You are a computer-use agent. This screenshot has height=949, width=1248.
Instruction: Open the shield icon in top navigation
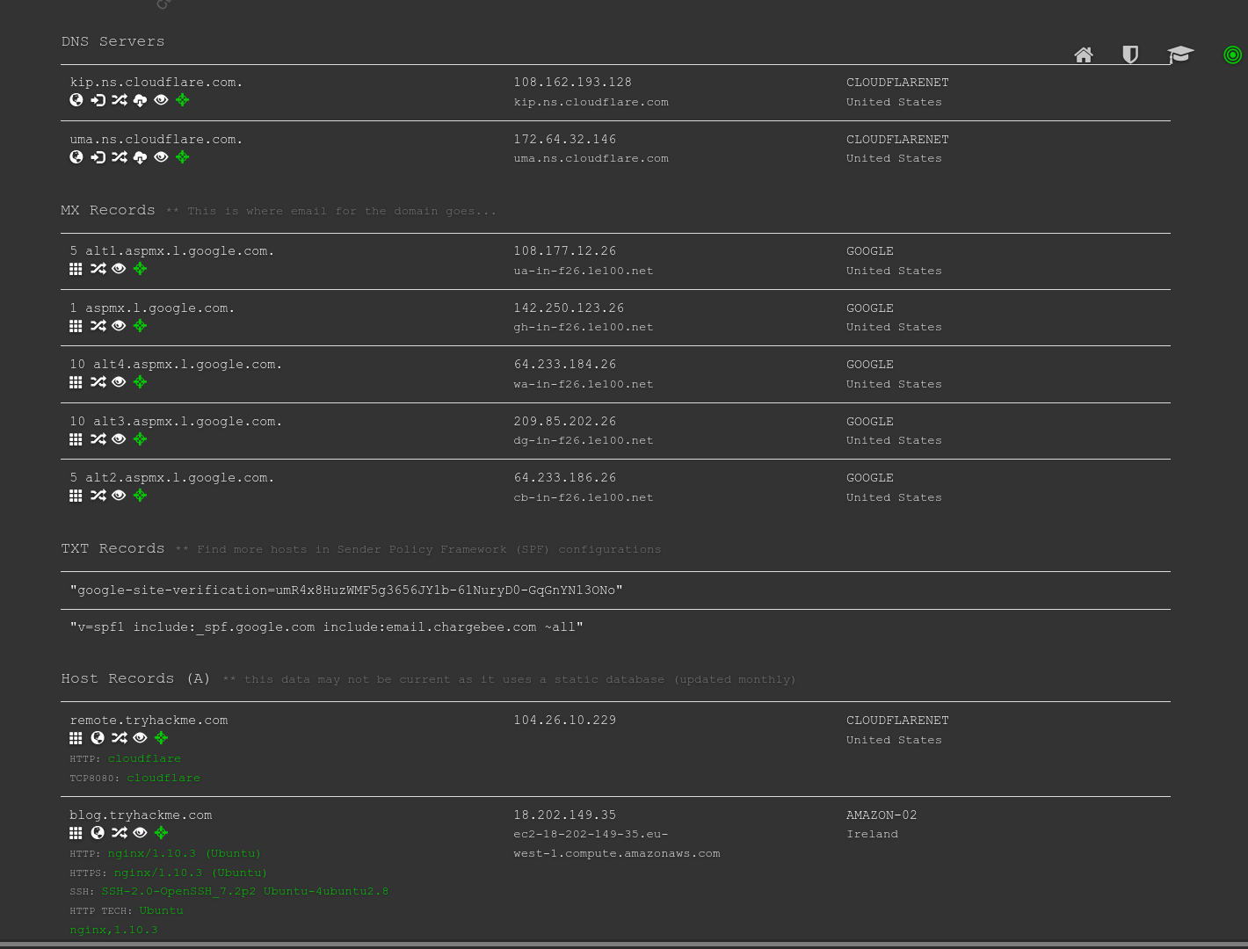click(x=1130, y=55)
